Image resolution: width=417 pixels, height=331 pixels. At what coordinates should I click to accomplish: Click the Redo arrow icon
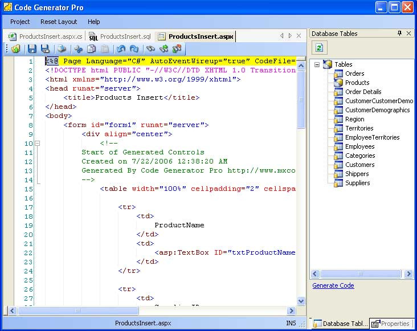pyautogui.click(x=134, y=49)
